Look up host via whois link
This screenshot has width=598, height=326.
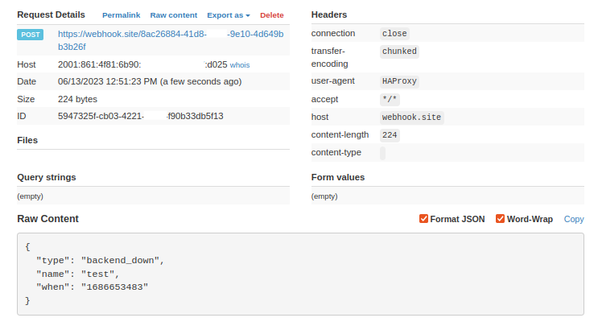coord(240,65)
